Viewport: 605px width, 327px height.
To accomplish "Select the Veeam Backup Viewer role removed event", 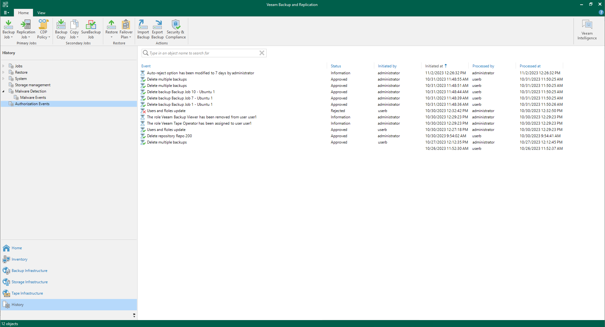I will click(x=202, y=117).
